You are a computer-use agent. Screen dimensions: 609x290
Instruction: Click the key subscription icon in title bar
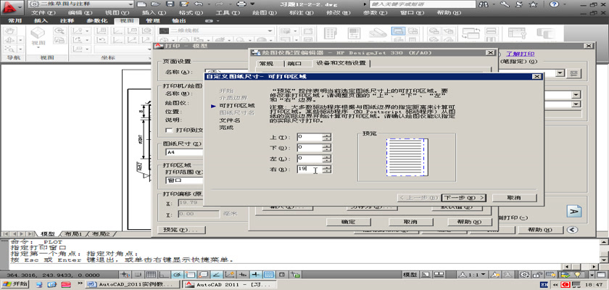point(505,4)
